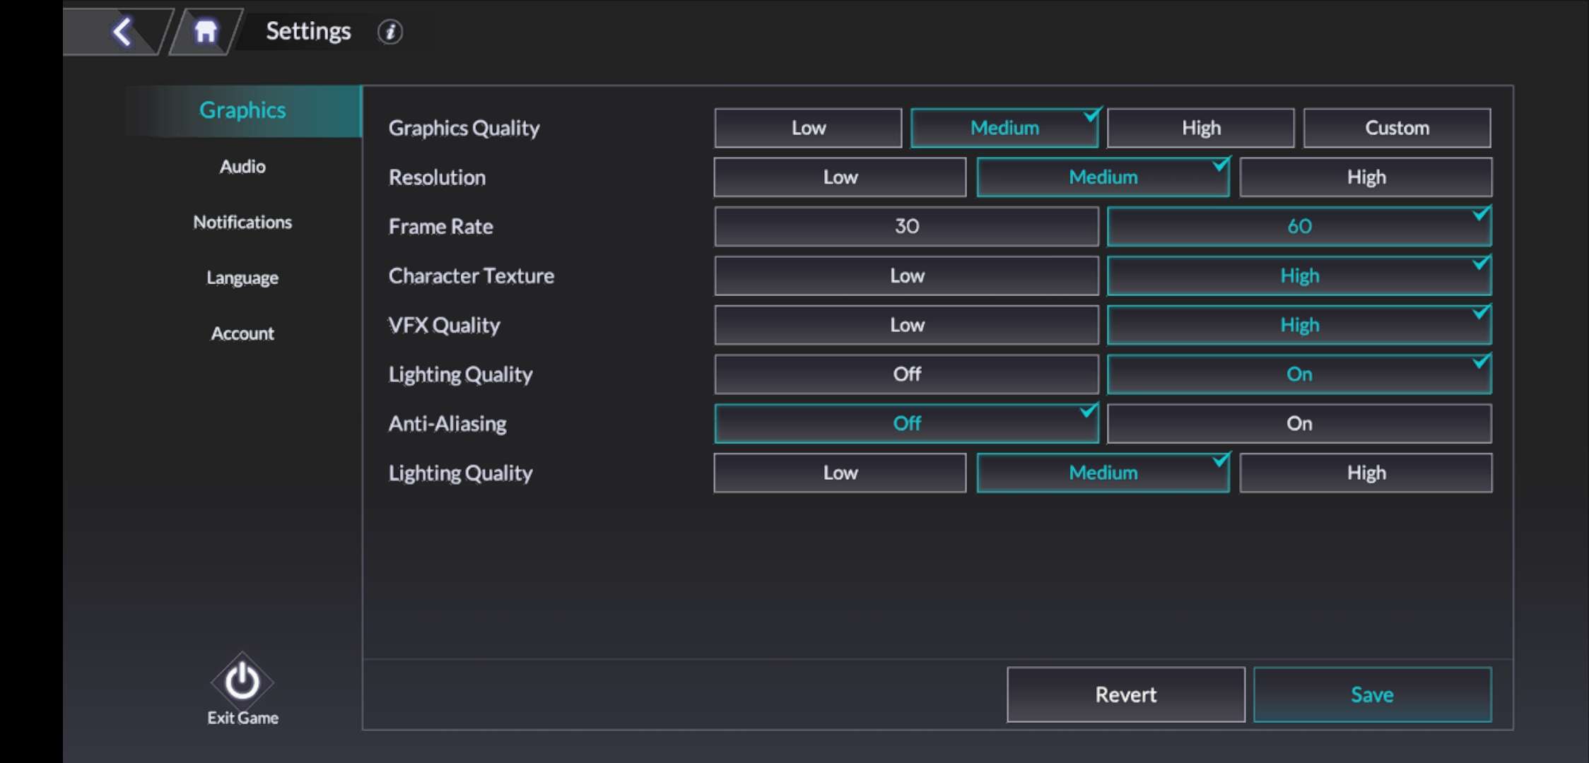Select Low for VFX Quality
Image resolution: width=1589 pixels, height=763 pixels.
coord(906,325)
